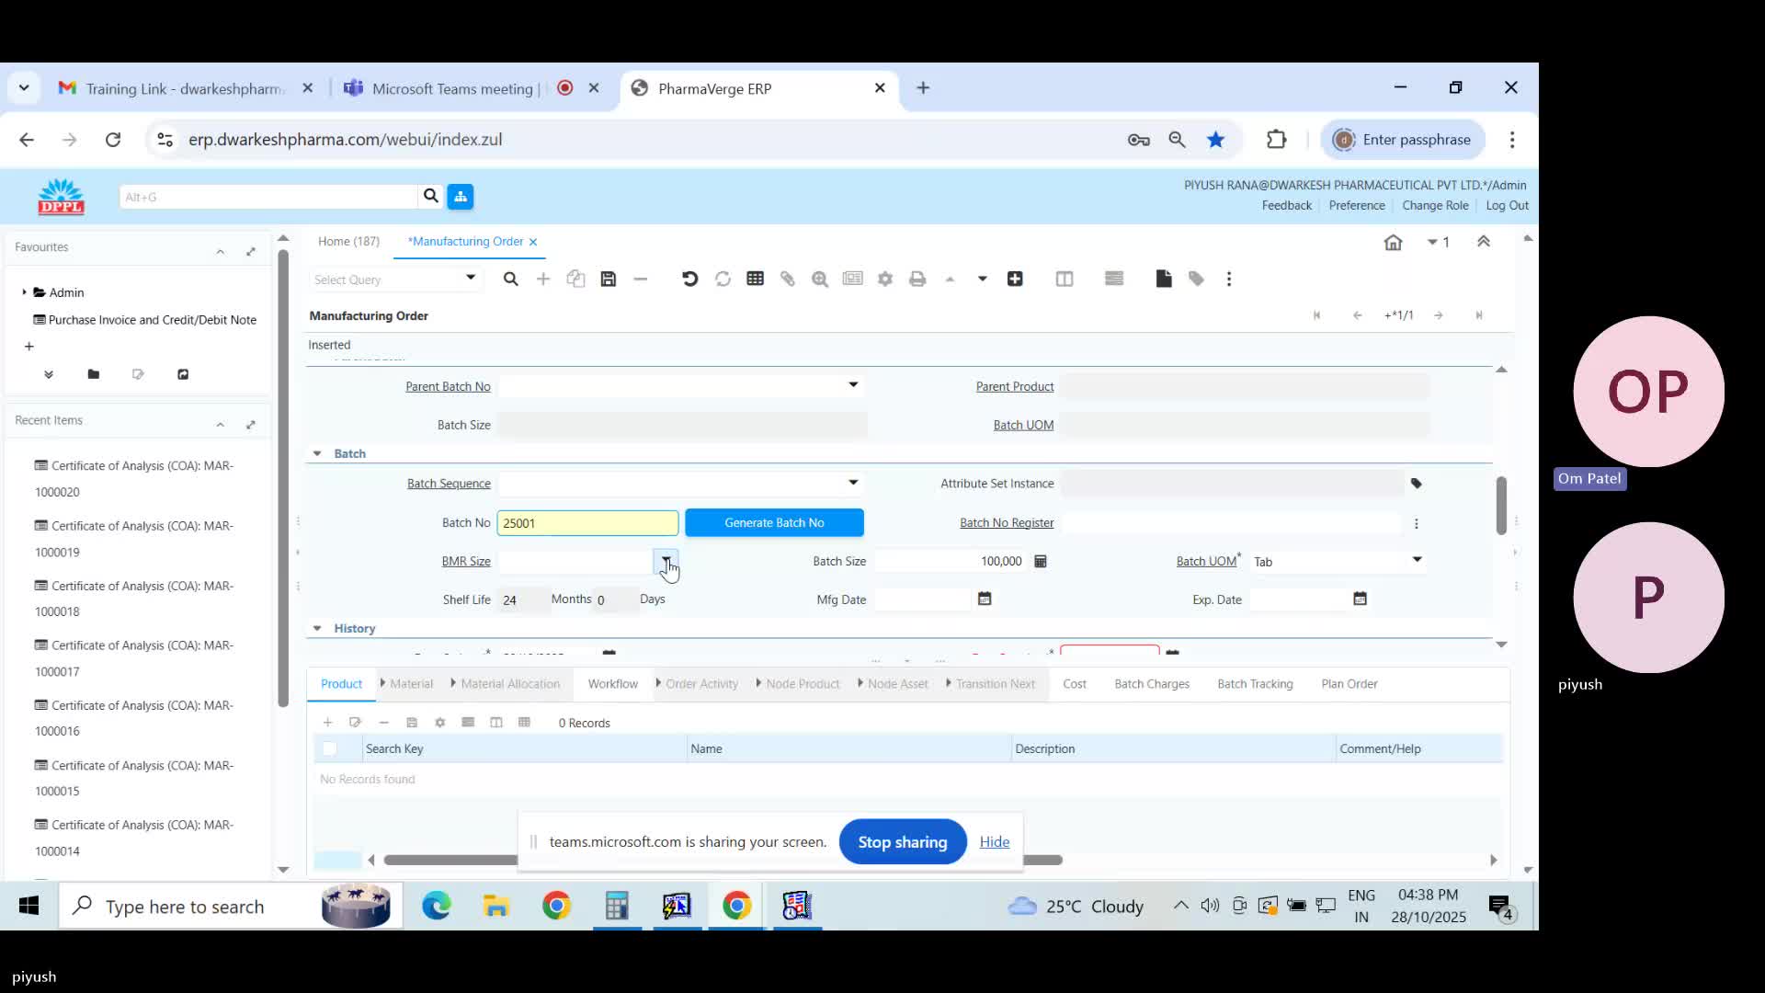Open the Cost tab
Viewport: 1765px width, 993px height.
1075,683
